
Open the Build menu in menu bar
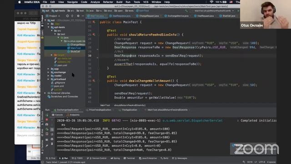[x=119, y=2]
